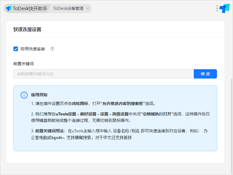Click note 1 about 齿轮图标
The width and height of the screenshot is (233, 175).
(93, 103)
